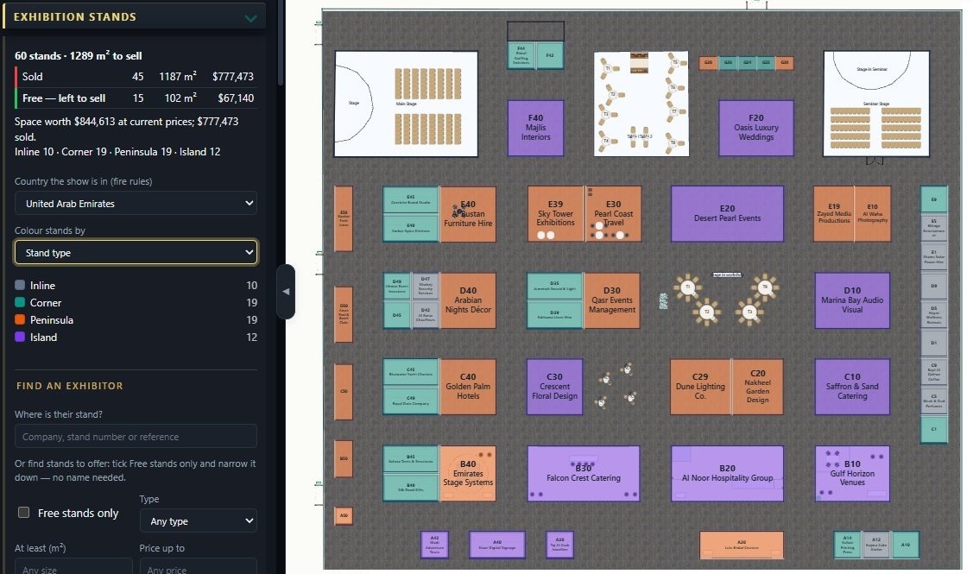Select the Sold summary row

click(x=136, y=76)
